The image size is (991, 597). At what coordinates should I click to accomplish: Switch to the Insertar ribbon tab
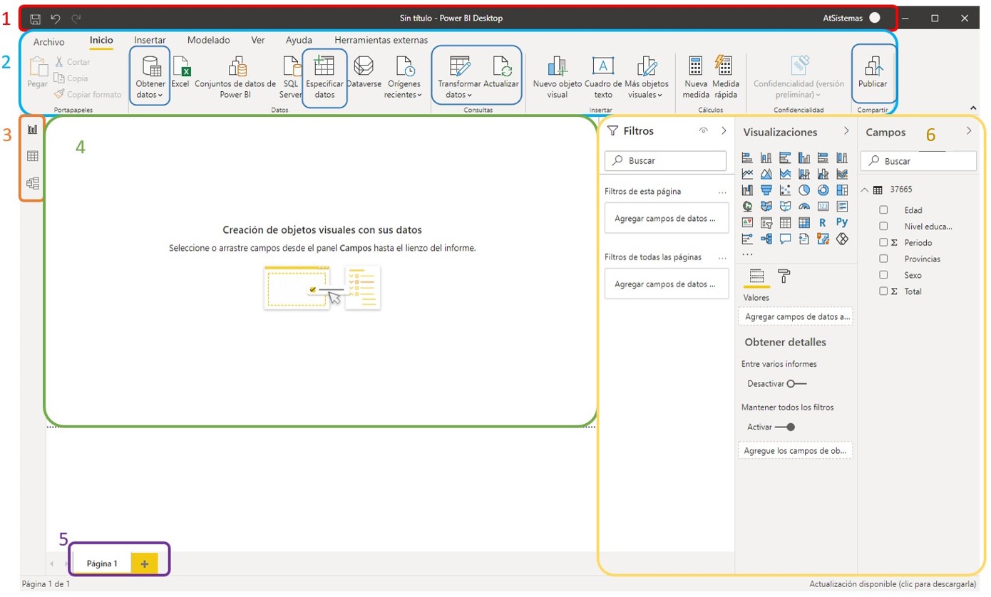coord(150,41)
